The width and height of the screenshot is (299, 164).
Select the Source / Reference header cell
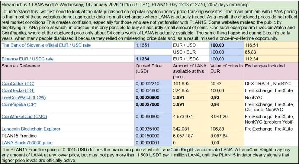pos(21,66)
